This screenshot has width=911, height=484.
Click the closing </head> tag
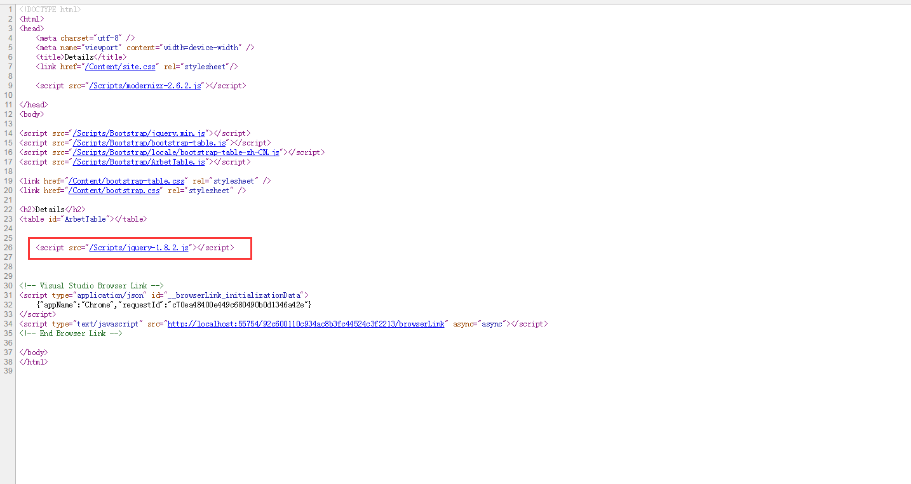tap(34, 105)
